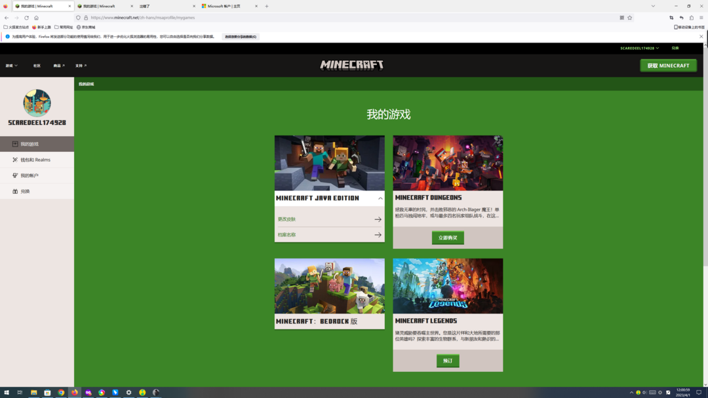Collapse the Minecraft Java Edition card chevron
The width and height of the screenshot is (708, 398).
point(380,198)
